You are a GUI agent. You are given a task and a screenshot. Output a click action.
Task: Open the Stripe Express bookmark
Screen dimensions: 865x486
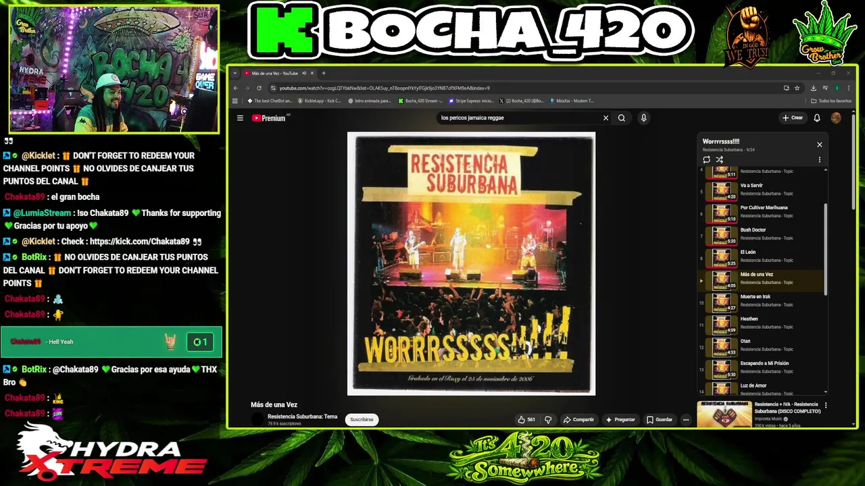[x=471, y=101]
